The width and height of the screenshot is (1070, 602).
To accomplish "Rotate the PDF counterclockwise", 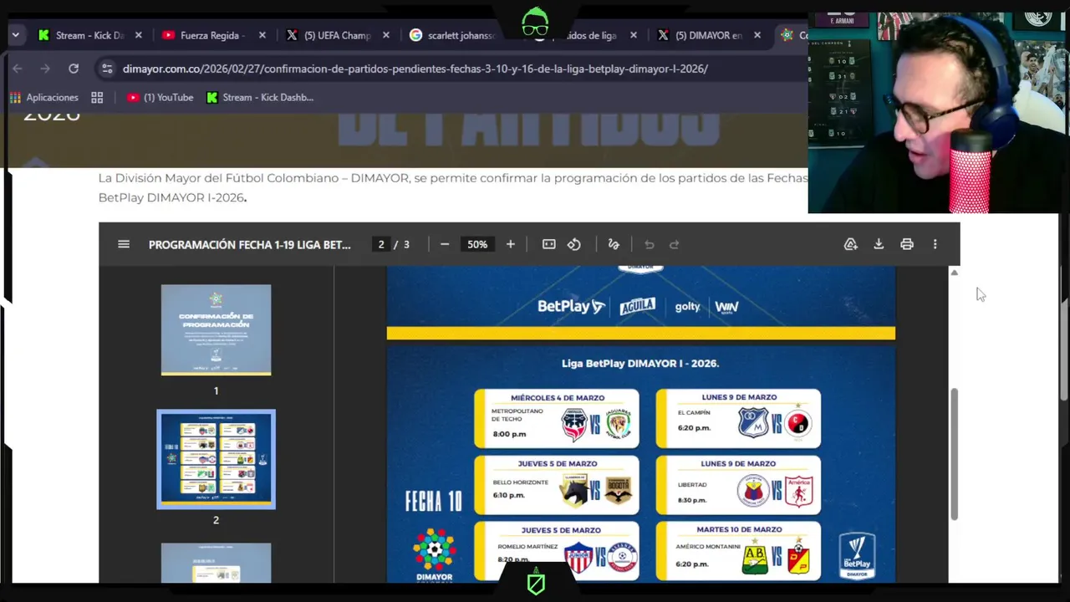I will click(574, 244).
